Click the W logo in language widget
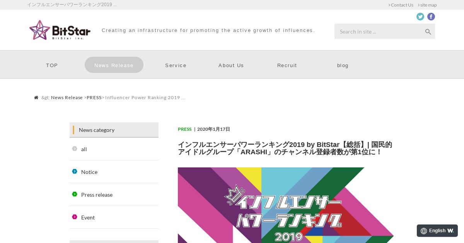464x243 pixels. pos(450,231)
